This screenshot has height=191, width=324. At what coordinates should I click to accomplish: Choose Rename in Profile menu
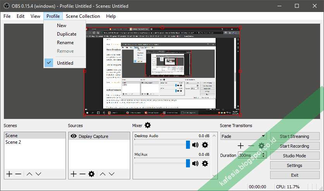(65, 42)
